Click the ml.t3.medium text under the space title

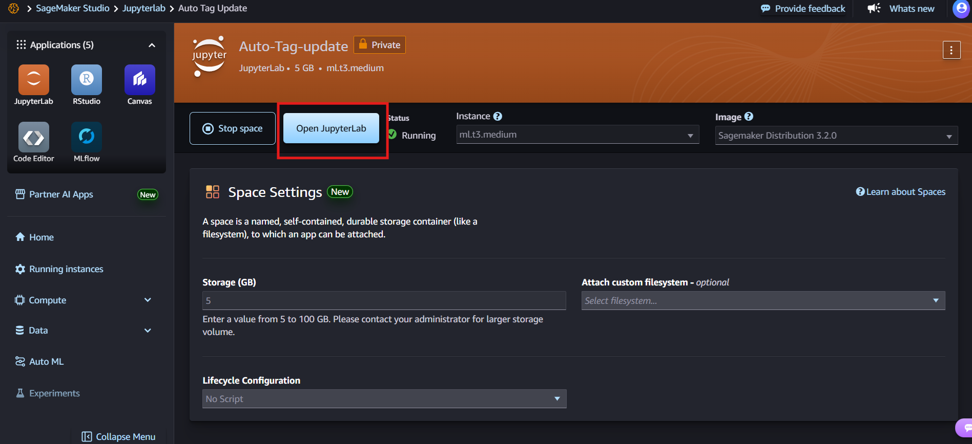355,68
